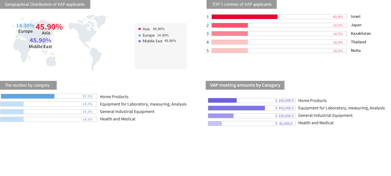The image size is (391, 176).
Task: Click the Kazakhstan country label
Action: click(361, 34)
